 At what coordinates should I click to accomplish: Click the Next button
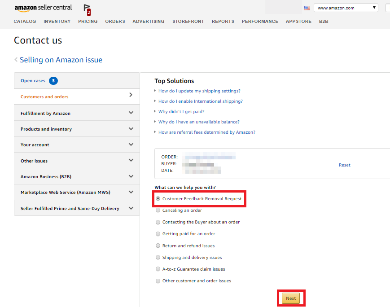point(291,298)
